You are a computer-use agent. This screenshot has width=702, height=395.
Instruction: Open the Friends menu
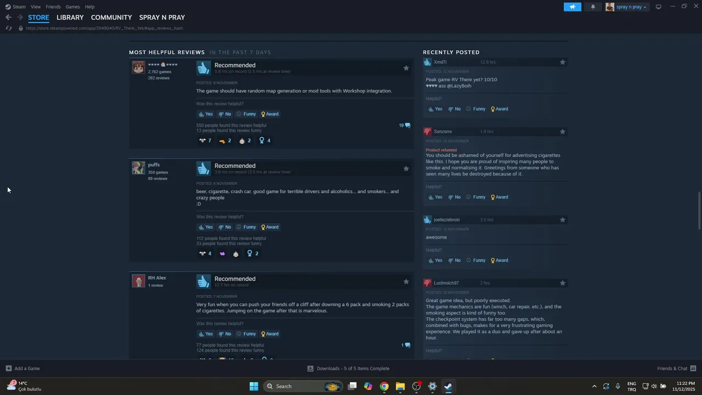click(x=53, y=7)
